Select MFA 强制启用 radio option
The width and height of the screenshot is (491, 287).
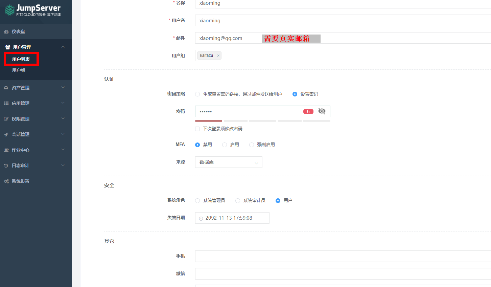[x=252, y=145]
